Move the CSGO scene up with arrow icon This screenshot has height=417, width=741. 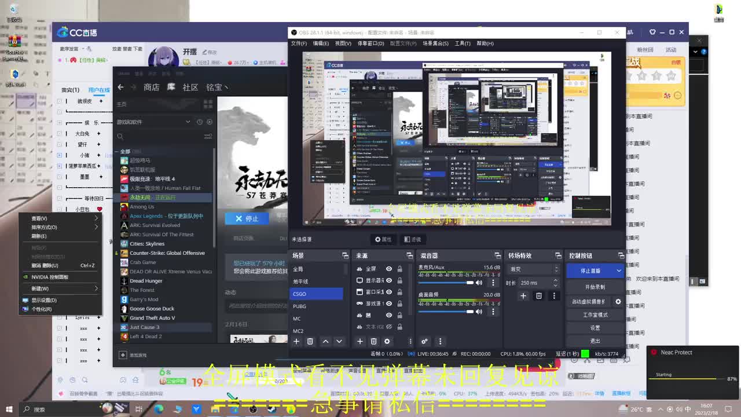pos(325,341)
